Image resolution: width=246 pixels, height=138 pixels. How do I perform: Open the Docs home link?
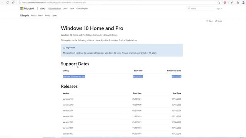pos(43,8)
